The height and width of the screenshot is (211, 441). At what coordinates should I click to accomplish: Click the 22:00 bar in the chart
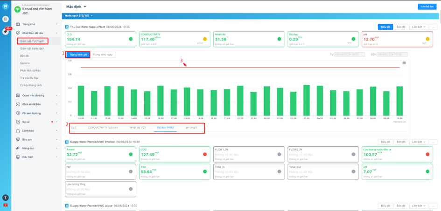point(240,101)
